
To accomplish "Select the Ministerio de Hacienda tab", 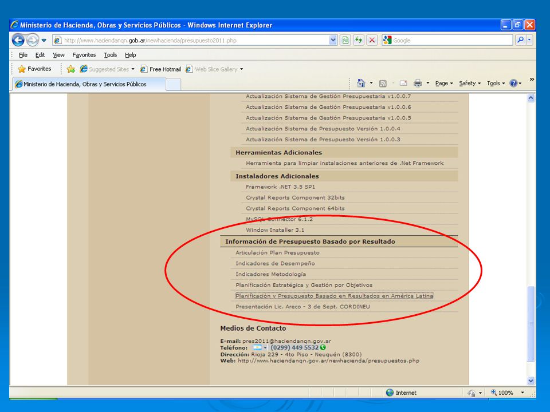I will tap(88, 84).
